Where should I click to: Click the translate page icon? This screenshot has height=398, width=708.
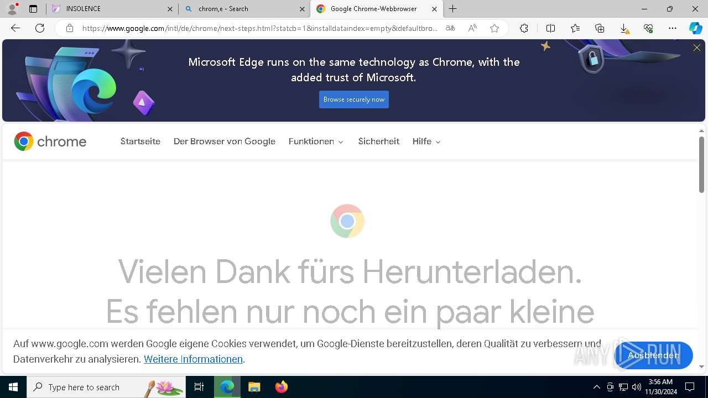point(450,28)
